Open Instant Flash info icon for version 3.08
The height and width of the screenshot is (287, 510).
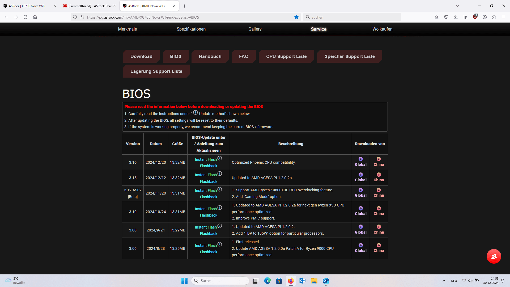(220, 226)
